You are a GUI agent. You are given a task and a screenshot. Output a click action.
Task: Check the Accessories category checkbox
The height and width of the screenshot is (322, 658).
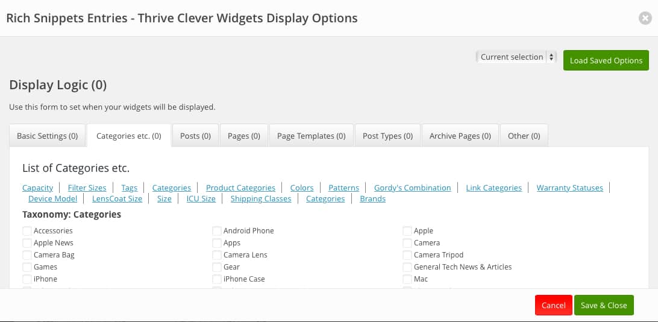[27, 231]
